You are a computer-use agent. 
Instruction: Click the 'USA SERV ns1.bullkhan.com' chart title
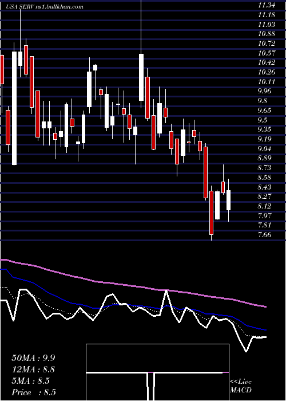tap(45, 7)
